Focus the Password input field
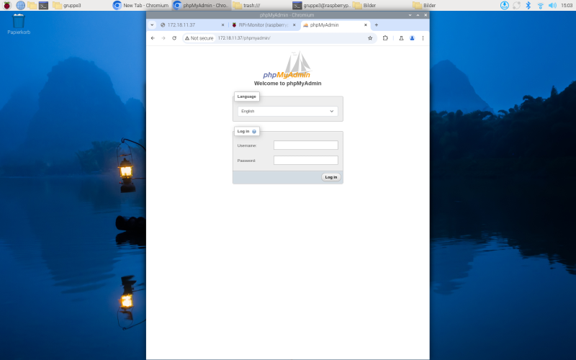The height and width of the screenshot is (360, 576). point(305,160)
